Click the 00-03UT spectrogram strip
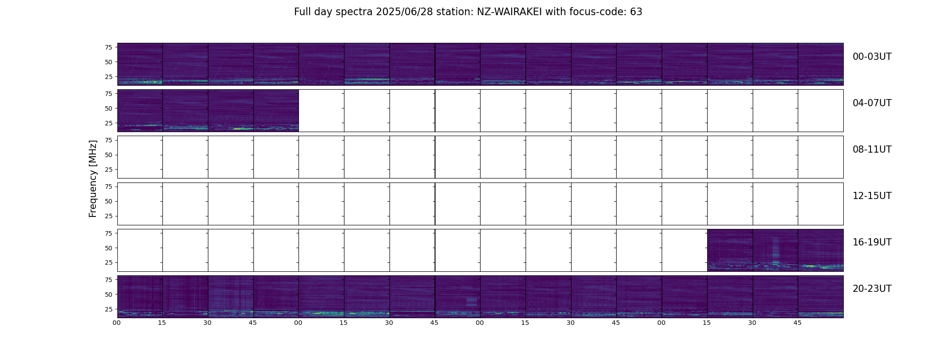This screenshot has width=937, height=357. [480, 64]
